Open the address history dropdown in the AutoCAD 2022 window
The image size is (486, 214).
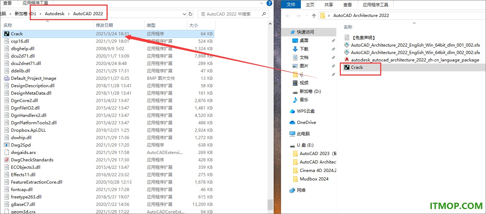click(x=184, y=14)
